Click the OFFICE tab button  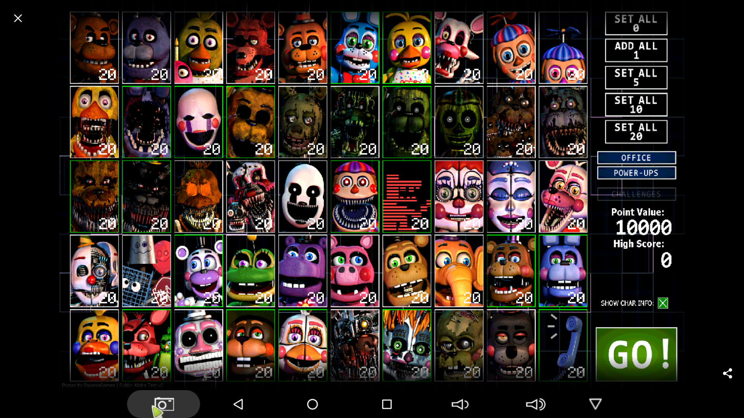(636, 157)
